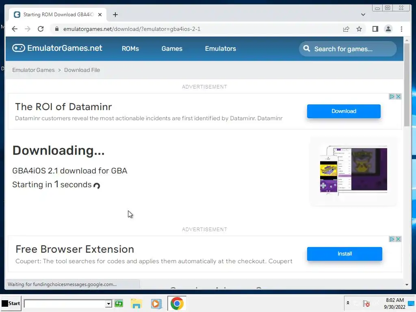
Task: Open AdChoices info on Dataminr ad
Action: (392, 96)
